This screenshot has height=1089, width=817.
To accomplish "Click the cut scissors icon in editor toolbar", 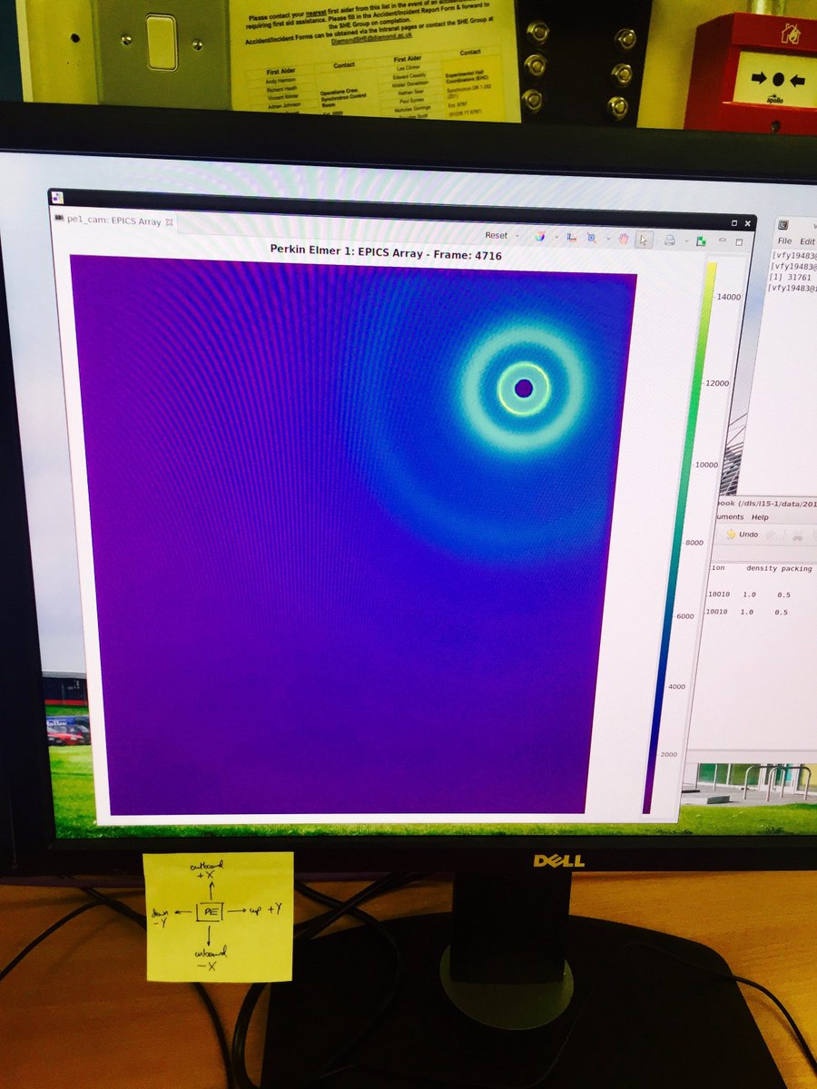I will (800, 536).
